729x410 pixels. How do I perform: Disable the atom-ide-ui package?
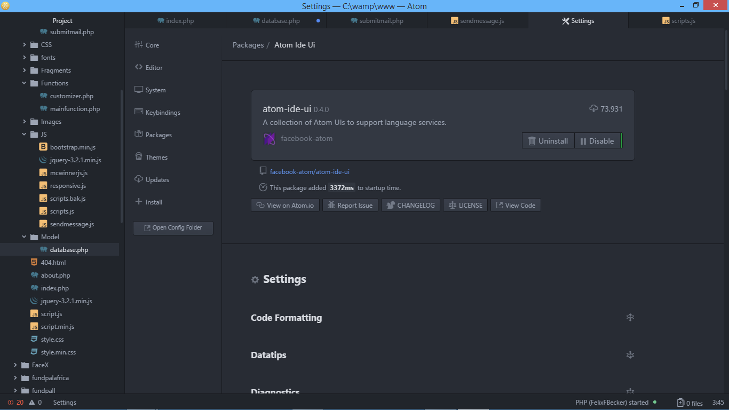(x=598, y=140)
